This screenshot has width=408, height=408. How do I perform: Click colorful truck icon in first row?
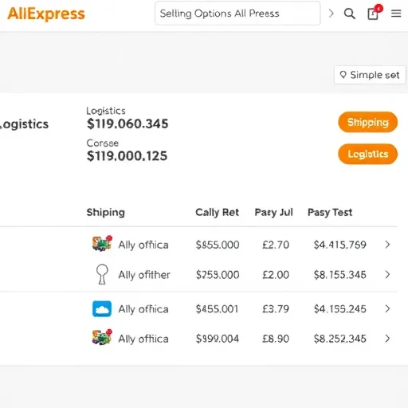click(102, 243)
